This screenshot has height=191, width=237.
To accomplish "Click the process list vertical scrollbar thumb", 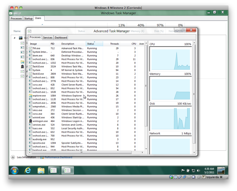I will pos(146,86).
